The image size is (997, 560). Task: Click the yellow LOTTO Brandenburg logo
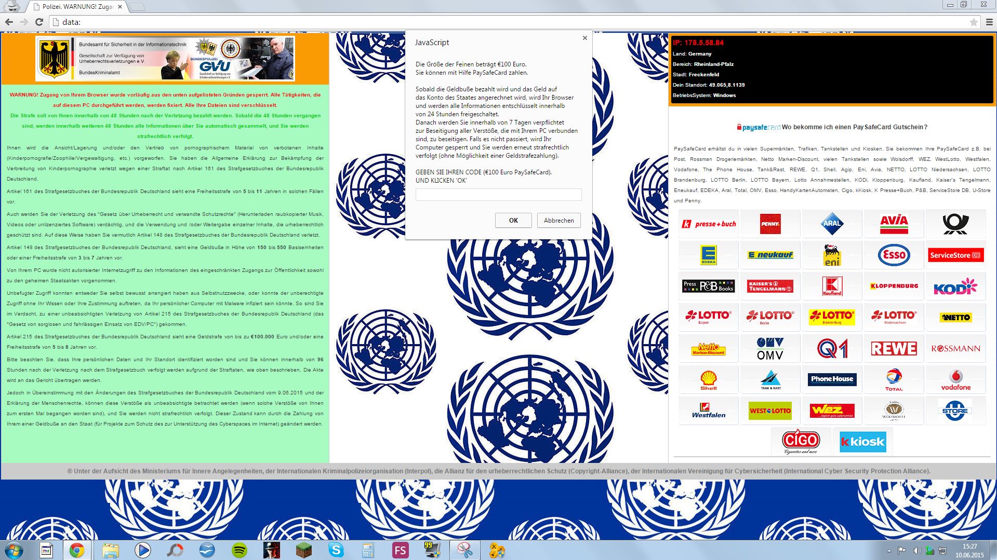[832, 317]
